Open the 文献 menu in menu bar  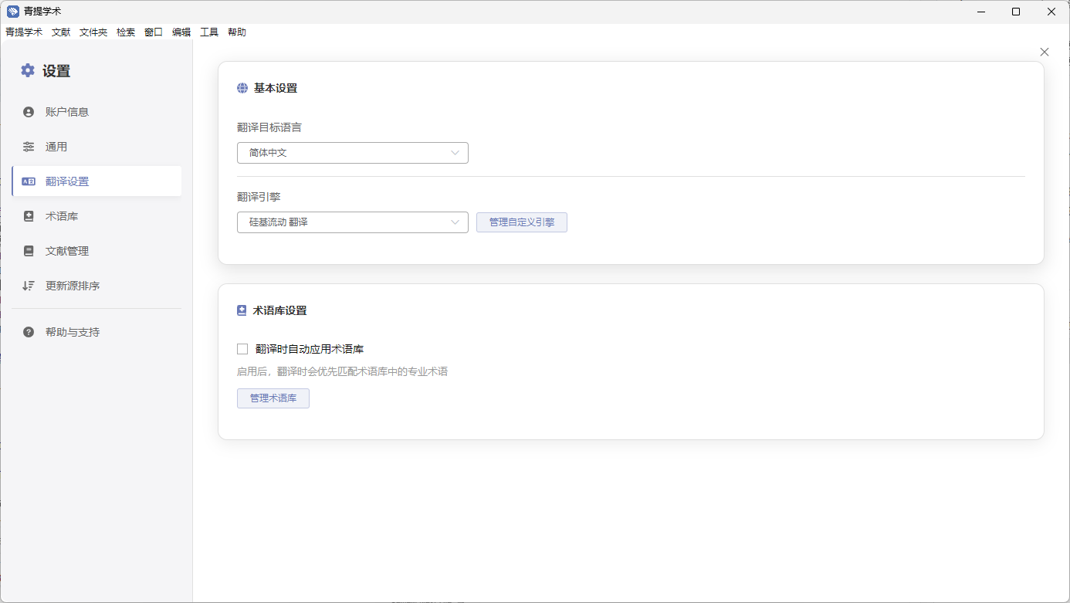[61, 32]
